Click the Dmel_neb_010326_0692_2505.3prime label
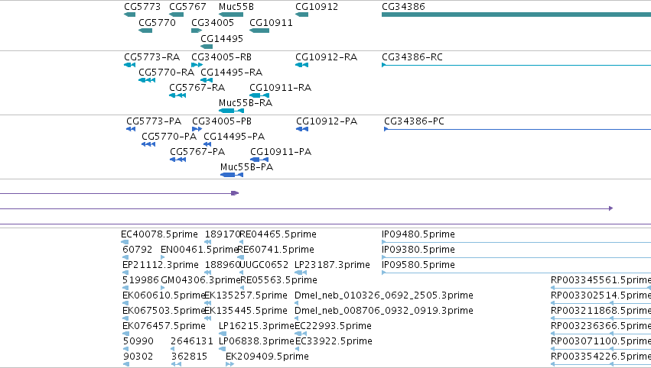 click(x=383, y=295)
